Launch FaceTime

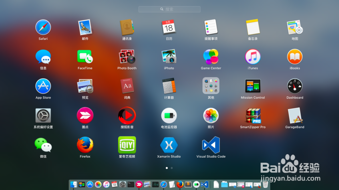(85, 57)
